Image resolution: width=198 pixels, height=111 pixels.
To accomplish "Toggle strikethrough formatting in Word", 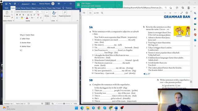I will 28,15.
